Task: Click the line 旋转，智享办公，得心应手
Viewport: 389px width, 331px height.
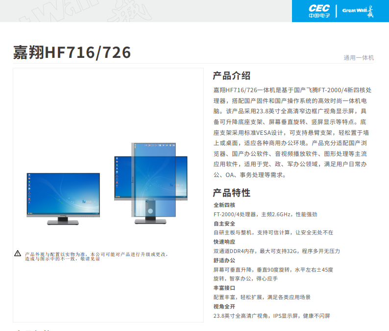Action: point(245,279)
